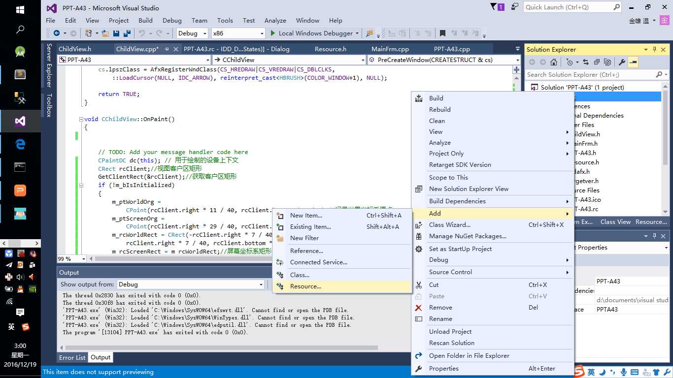Open the 99 % zoom dropdown
Viewport: 673px width, 378px height.
(83, 259)
